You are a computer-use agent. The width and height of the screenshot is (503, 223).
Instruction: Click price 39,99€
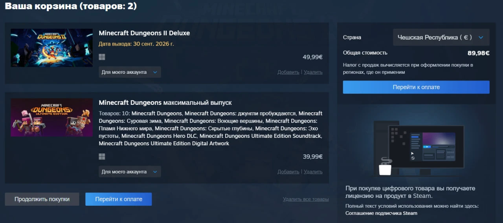(312, 157)
